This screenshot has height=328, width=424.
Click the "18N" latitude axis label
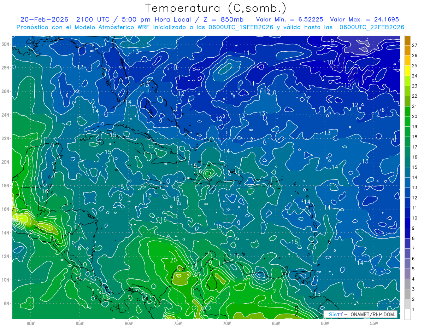[x=6, y=186]
